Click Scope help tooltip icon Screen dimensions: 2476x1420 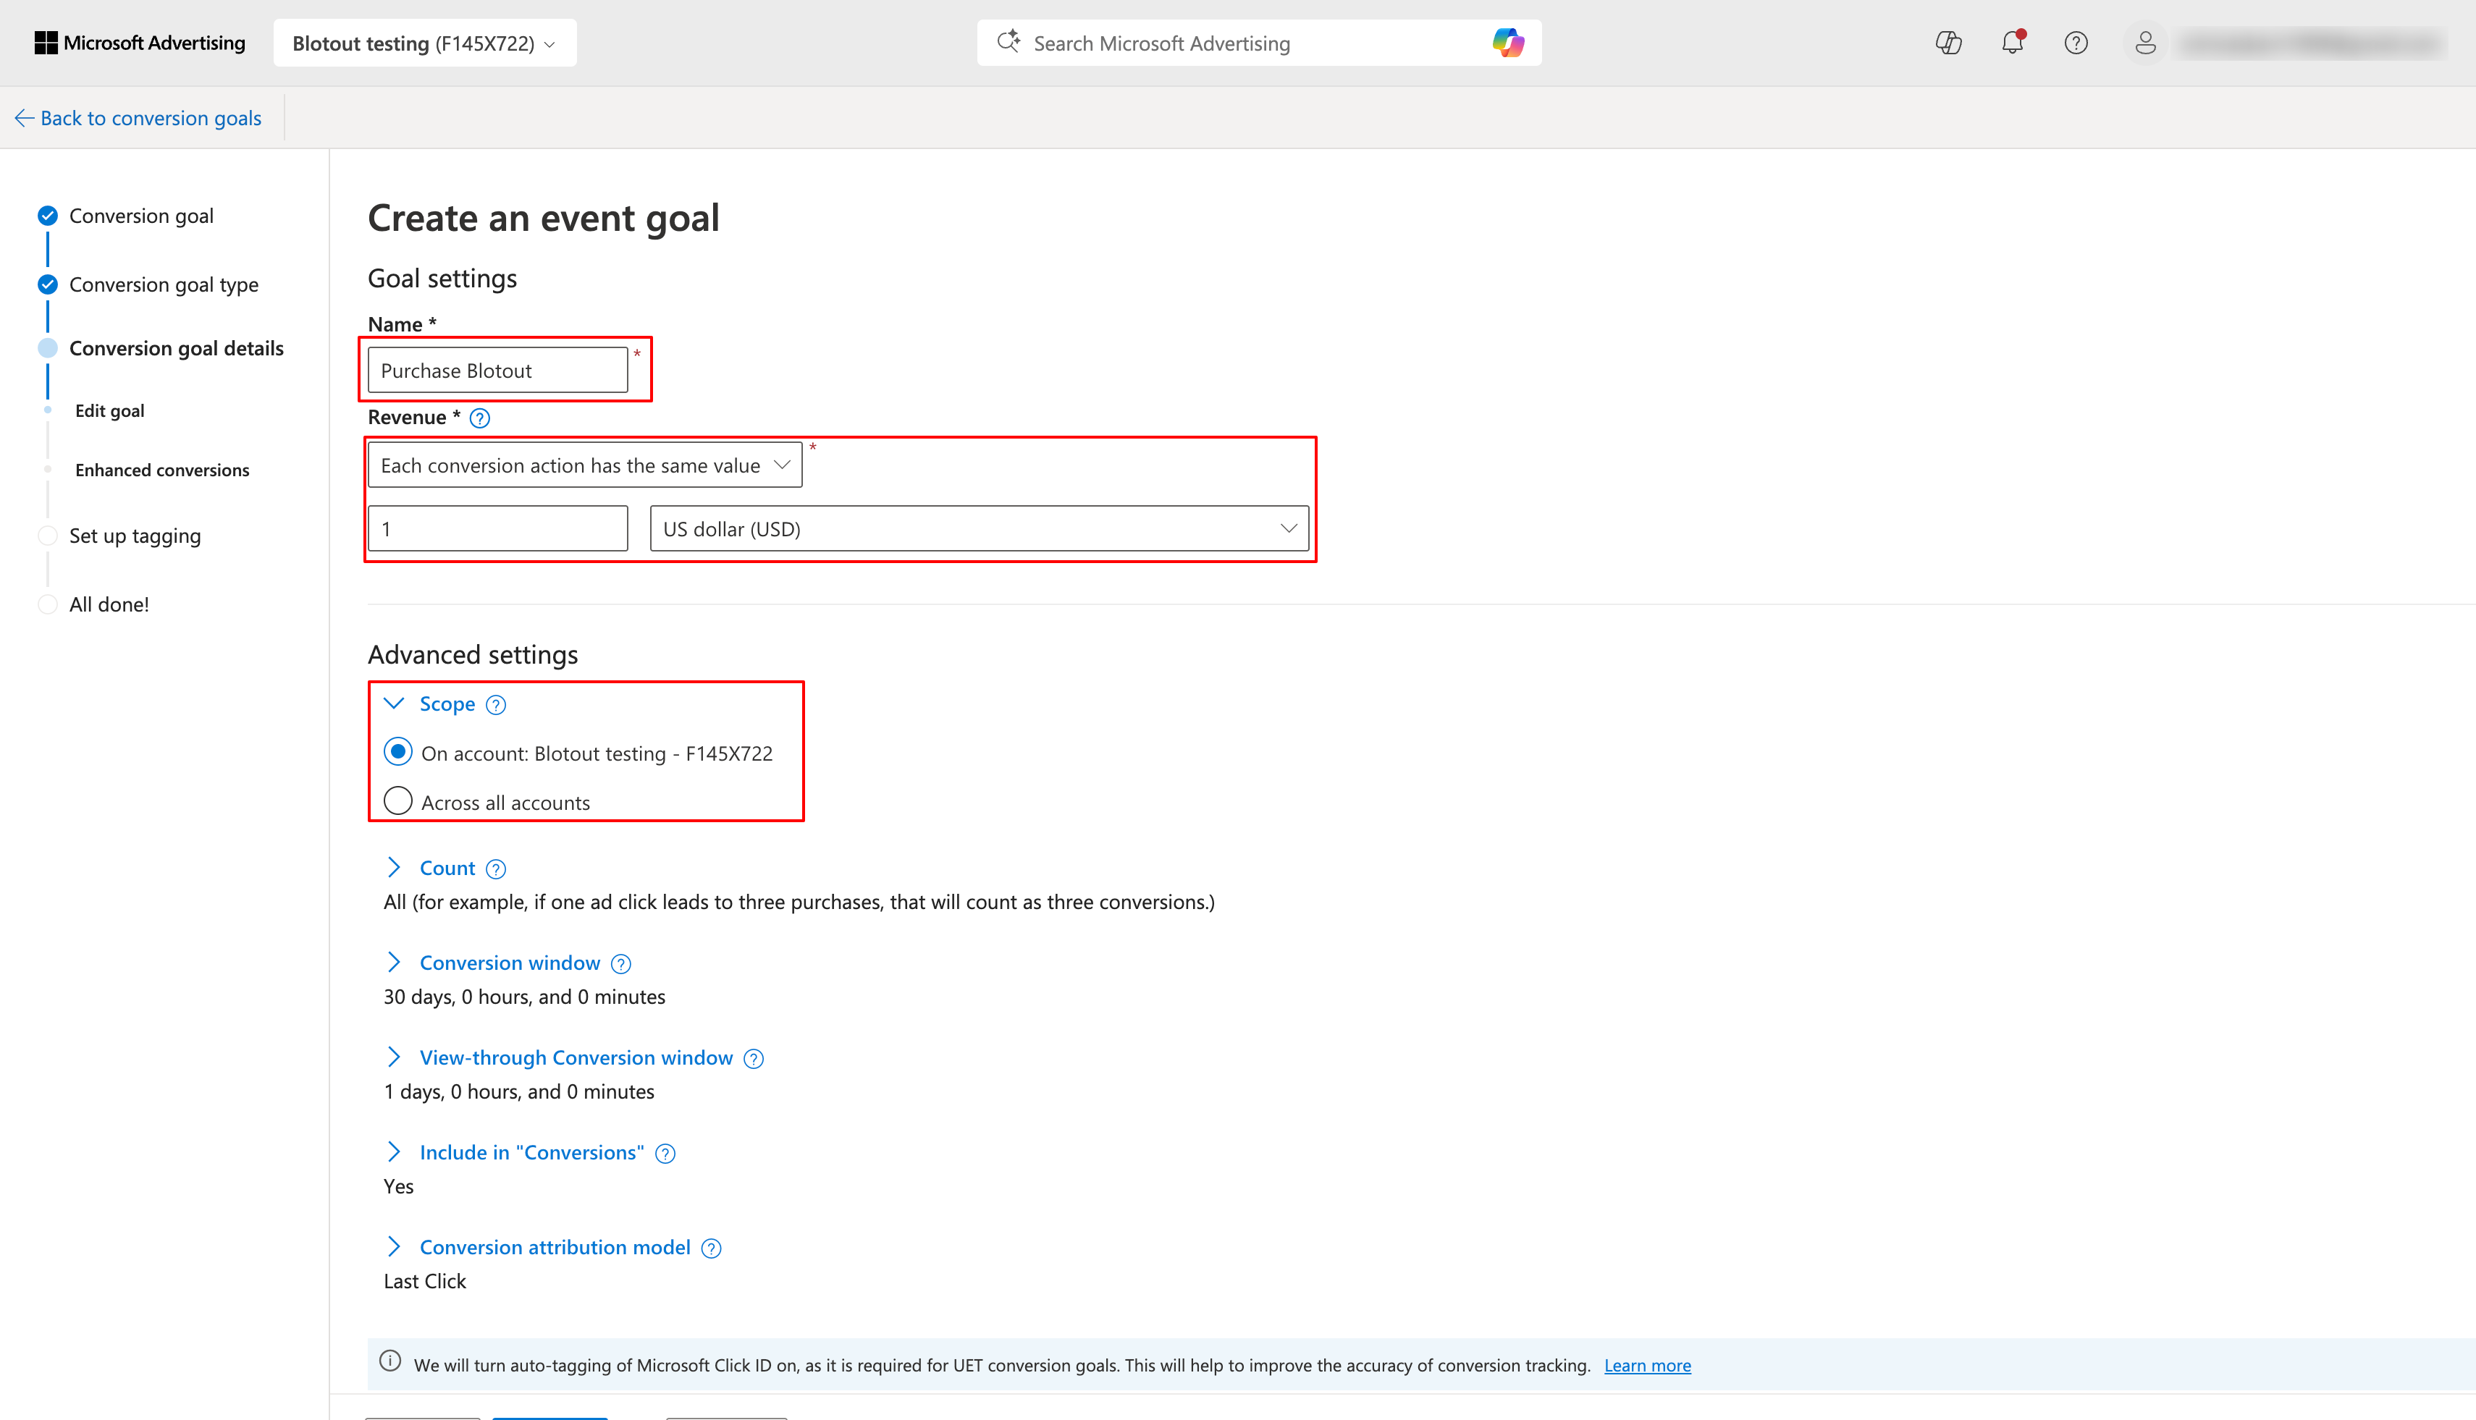tap(497, 705)
